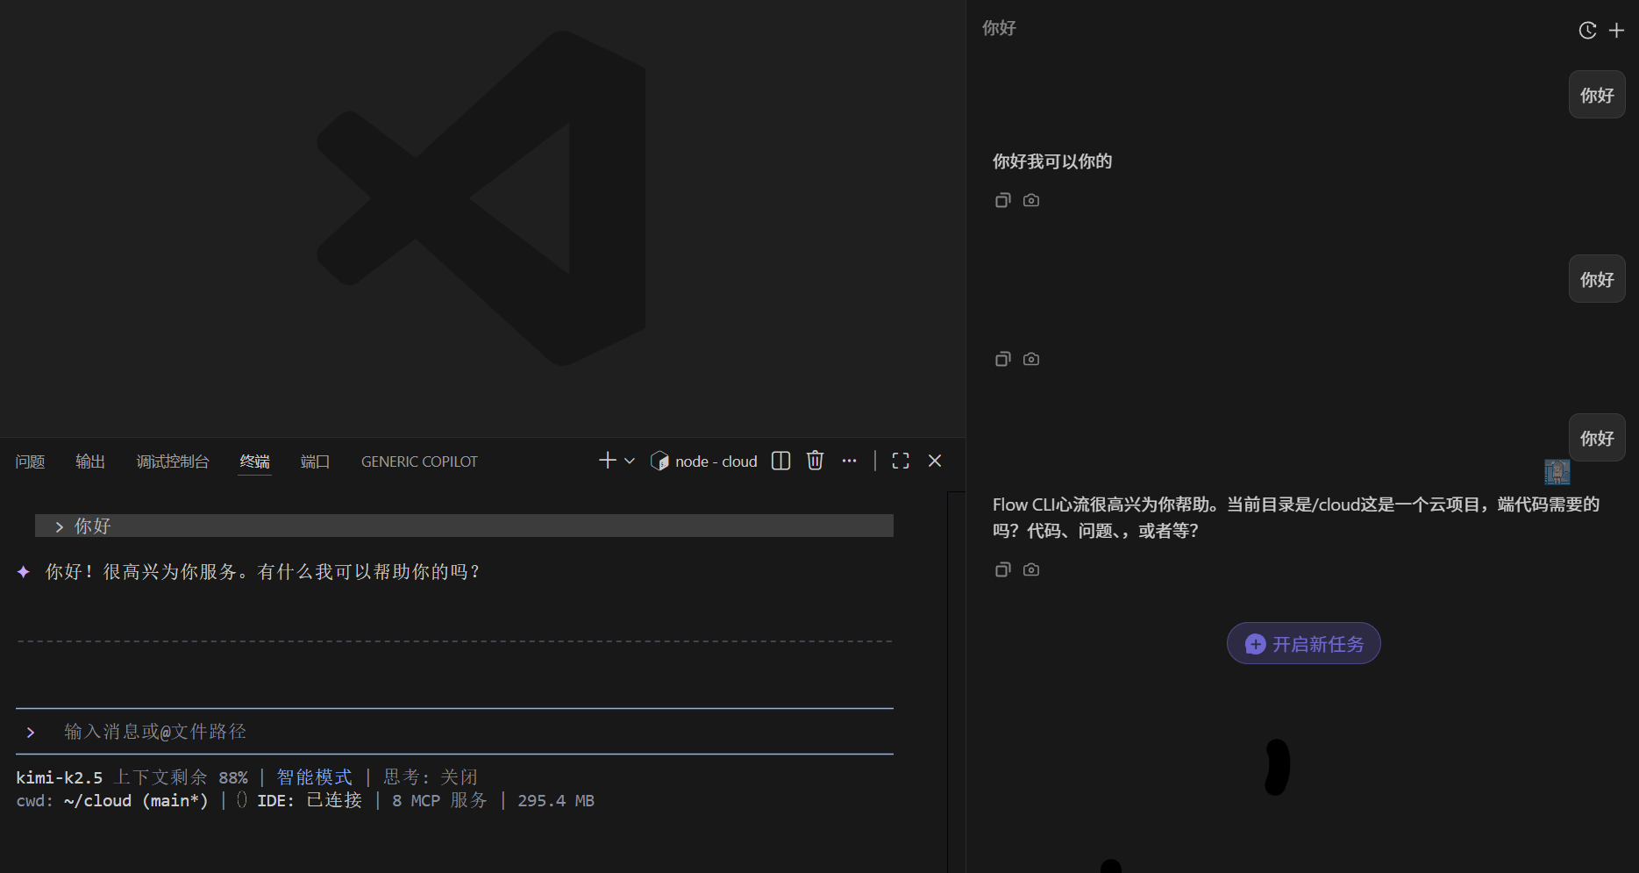This screenshot has height=873, width=1639.
Task: Toggle maximized panel size
Action: click(901, 462)
